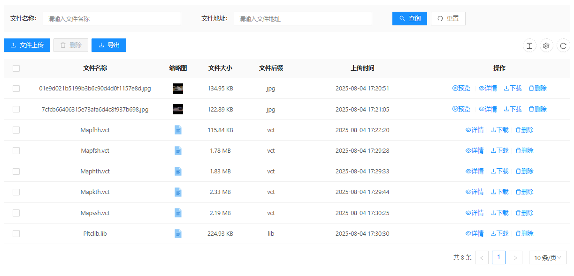Select all rows with header checkbox
This screenshot has width=574, height=276.
(x=16, y=68)
